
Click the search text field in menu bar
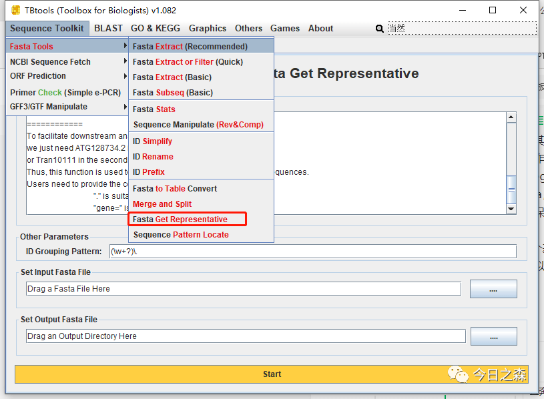coord(462,28)
